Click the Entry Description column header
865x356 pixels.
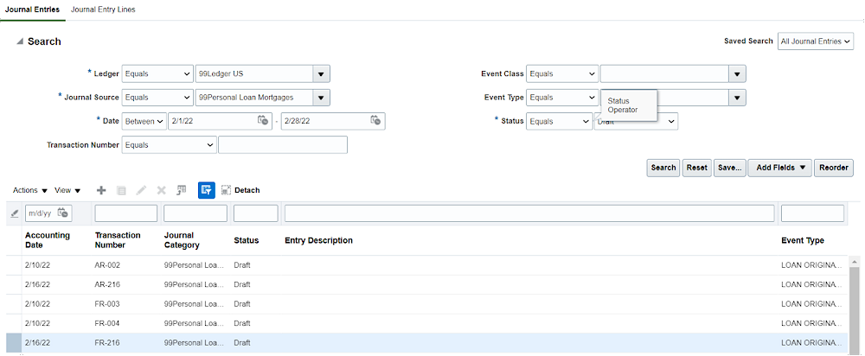318,240
